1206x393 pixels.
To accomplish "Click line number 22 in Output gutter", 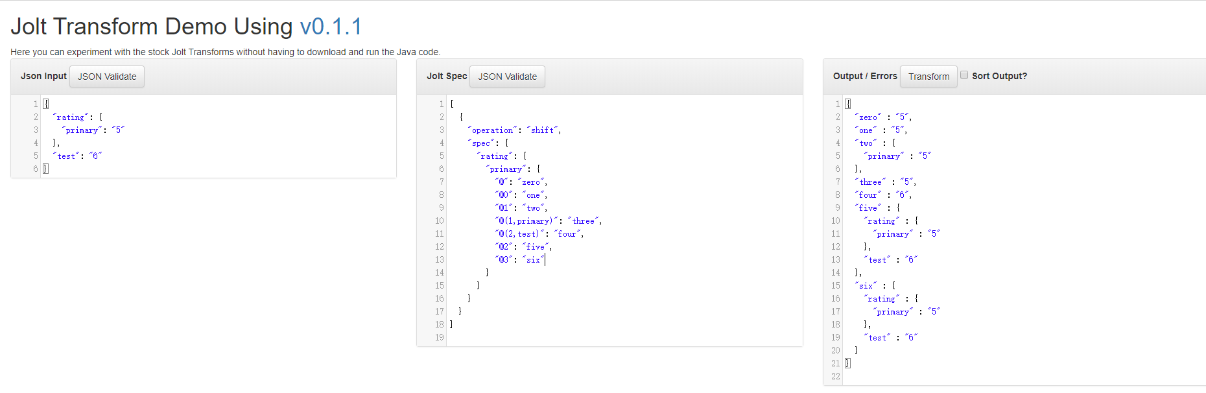I will point(835,376).
